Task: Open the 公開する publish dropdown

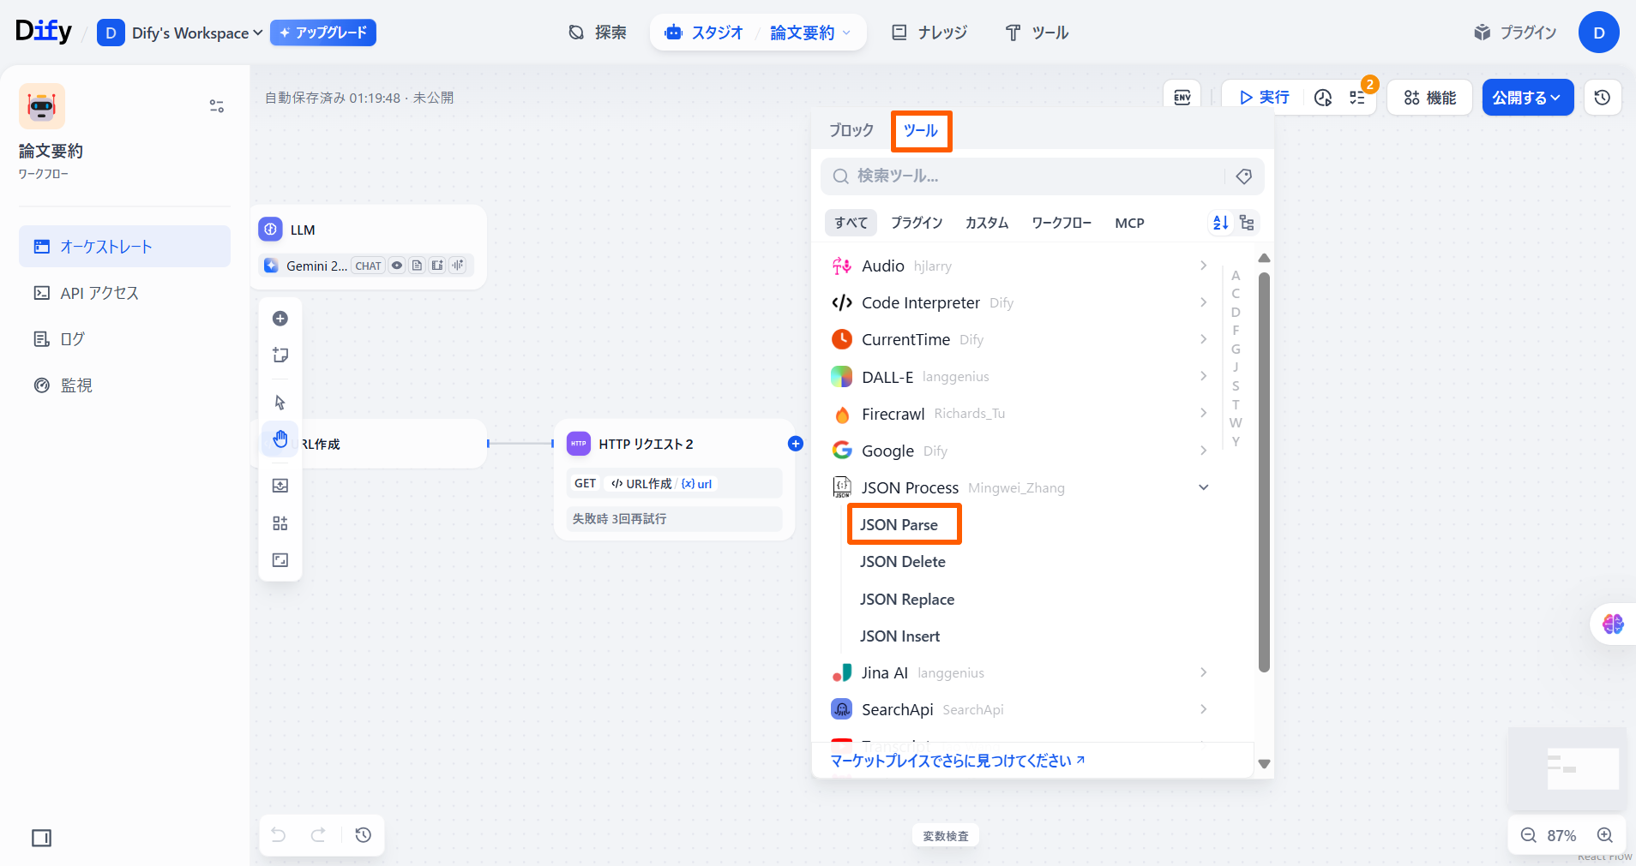Action: [x=1527, y=98]
